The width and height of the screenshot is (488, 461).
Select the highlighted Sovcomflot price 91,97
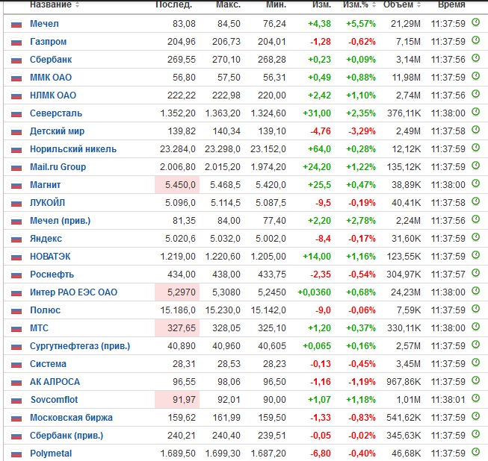[184, 400]
